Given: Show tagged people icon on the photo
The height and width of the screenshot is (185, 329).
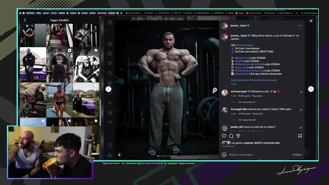Looking at the screenshot, I should point(119,154).
